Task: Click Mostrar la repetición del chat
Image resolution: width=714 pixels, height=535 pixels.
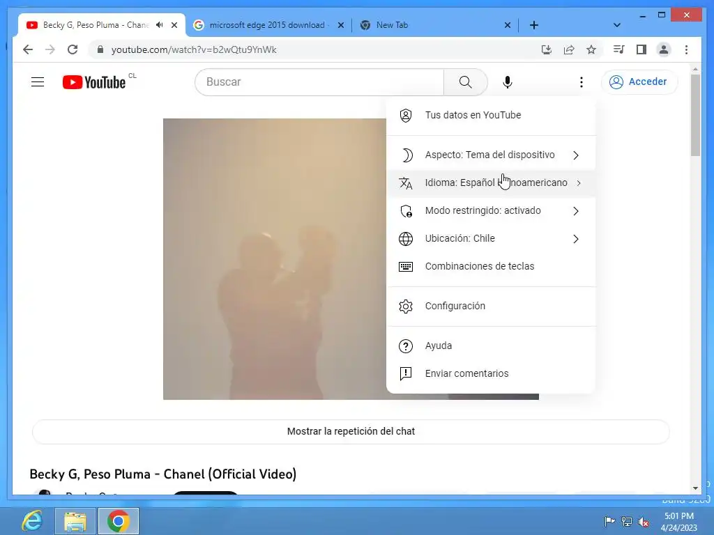Action: click(351, 431)
